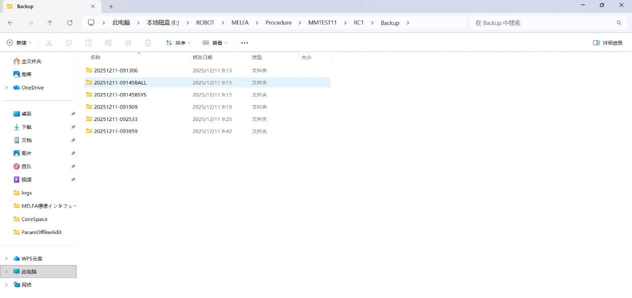Rename the selected backup folder via rename icon

(x=108, y=42)
